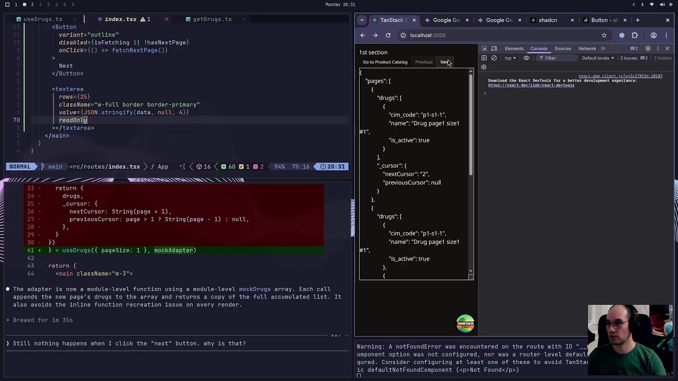This screenshot has height=381, width=678.
Task: Focus the terminal prompt input line
Action: (177, 343)
